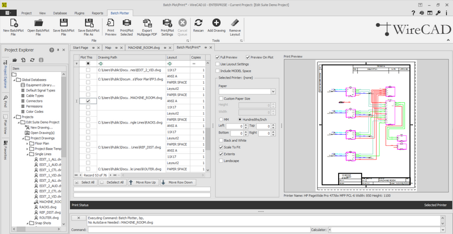The image size is (453, 234).
Task: Click the Select All button
Action: pyautogui.click(x=86, y=182)
